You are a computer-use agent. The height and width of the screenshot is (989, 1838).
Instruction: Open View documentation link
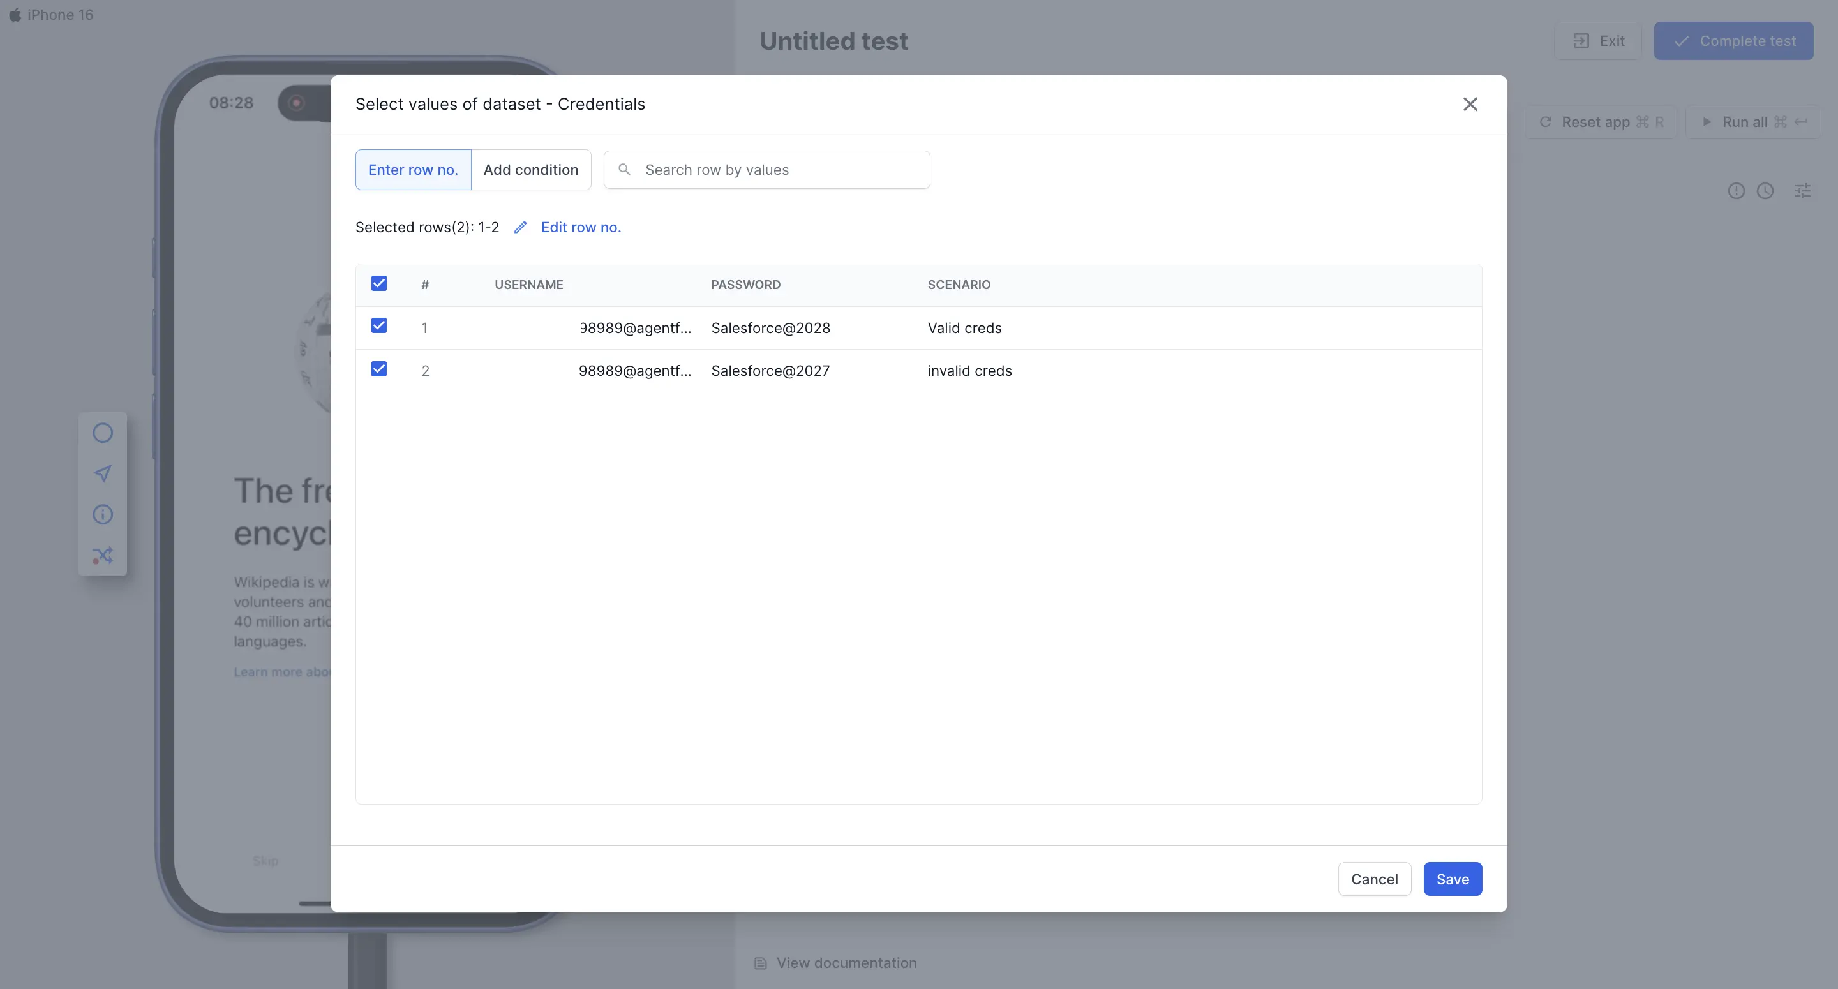pos(835,963)
